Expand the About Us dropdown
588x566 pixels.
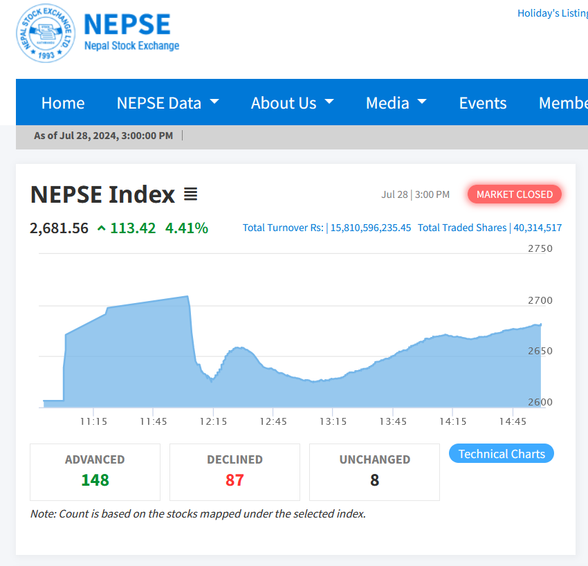[x=292, y=103]
